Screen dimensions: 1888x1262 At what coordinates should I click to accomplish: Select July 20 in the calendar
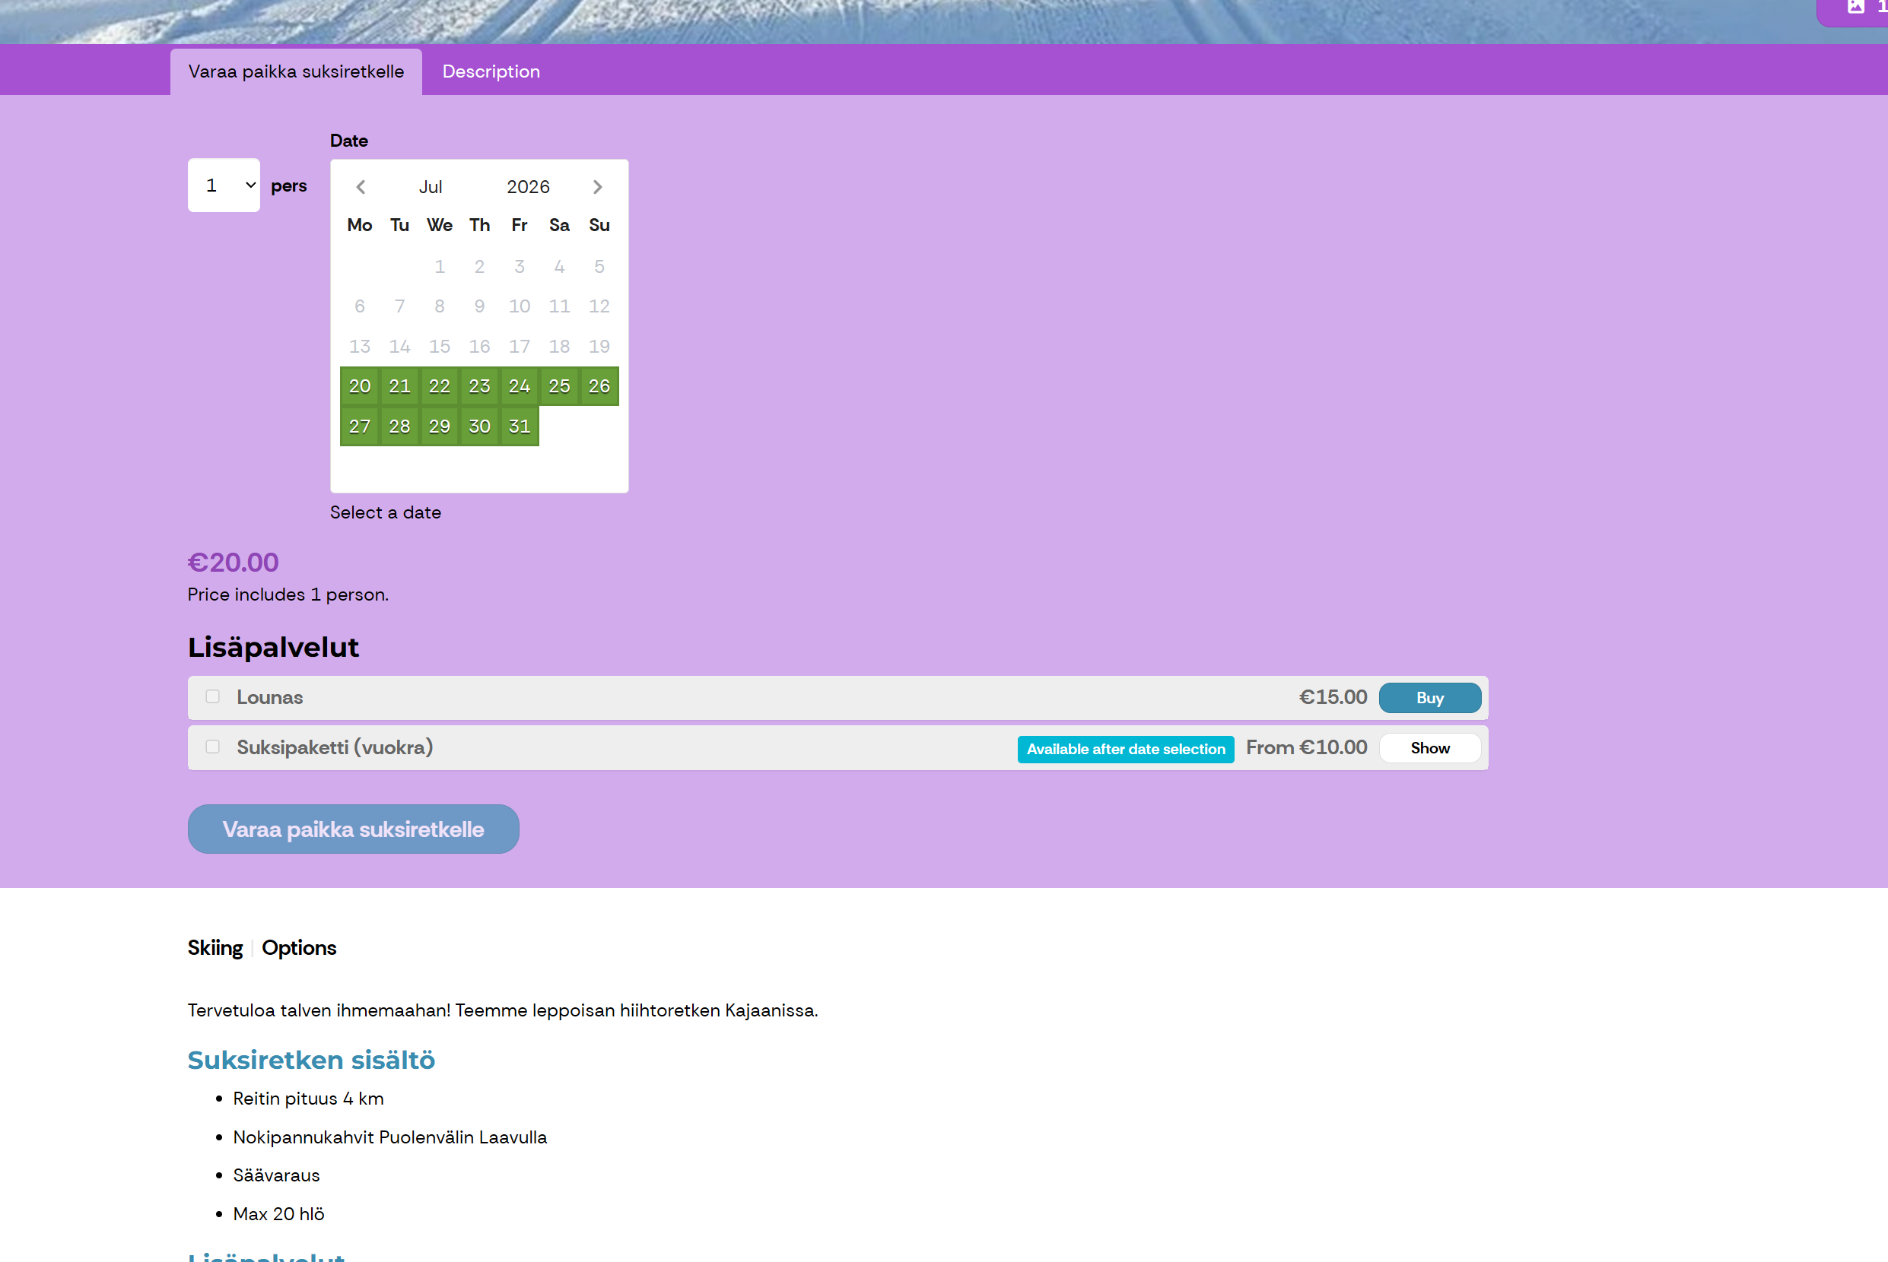coord(360,386)
